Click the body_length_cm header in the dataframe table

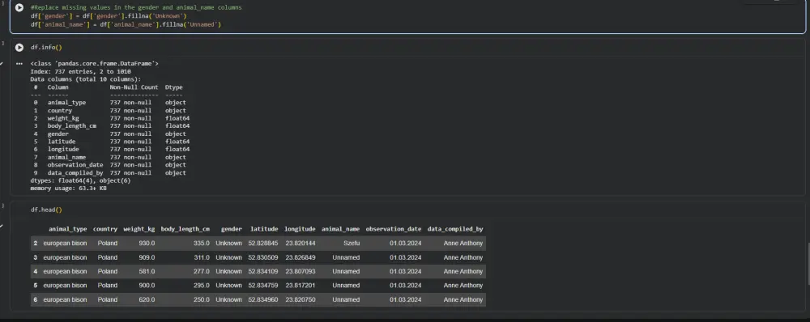pyautogui.click(x=185, y=229)
